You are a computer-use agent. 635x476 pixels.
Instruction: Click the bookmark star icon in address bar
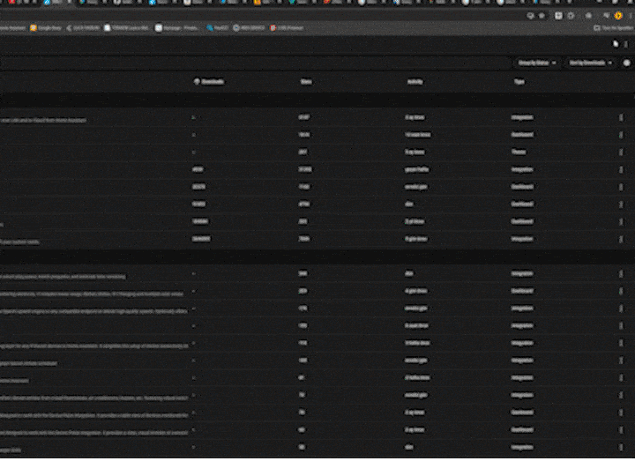541,15
